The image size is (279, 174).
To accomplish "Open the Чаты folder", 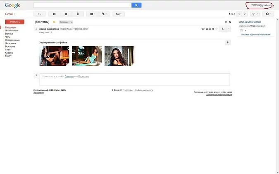I will [x=7, y=37].
